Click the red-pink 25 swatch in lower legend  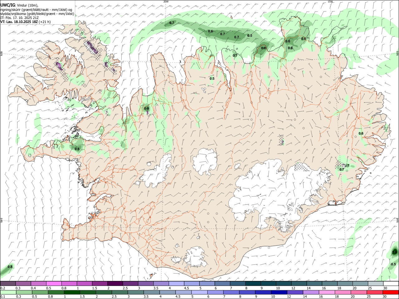pos(374,292)
